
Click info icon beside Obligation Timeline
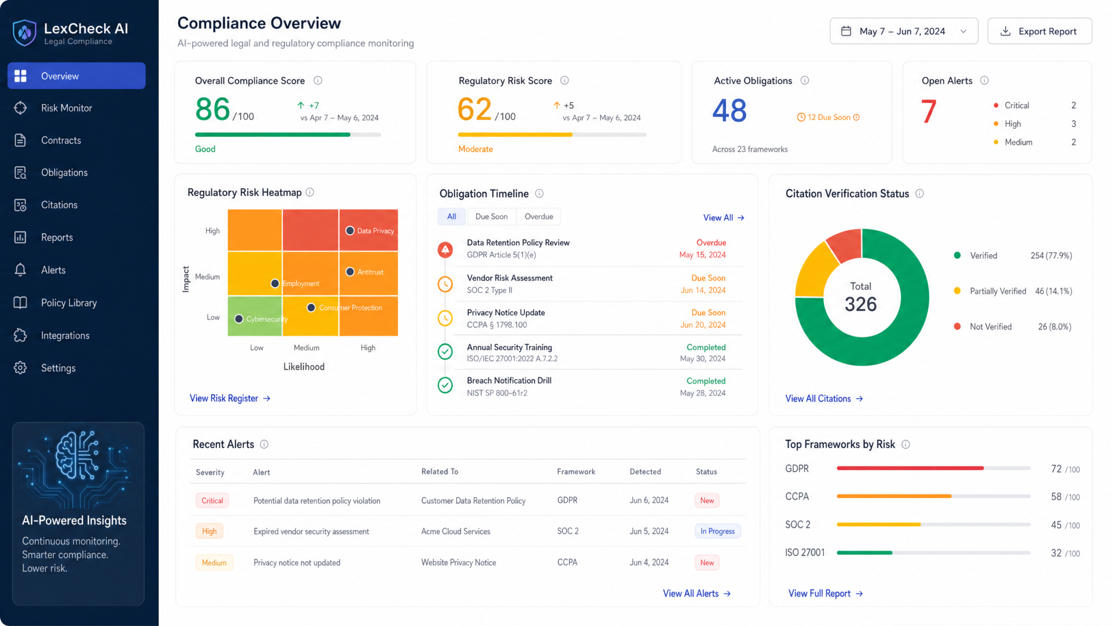tap(539, 193)
